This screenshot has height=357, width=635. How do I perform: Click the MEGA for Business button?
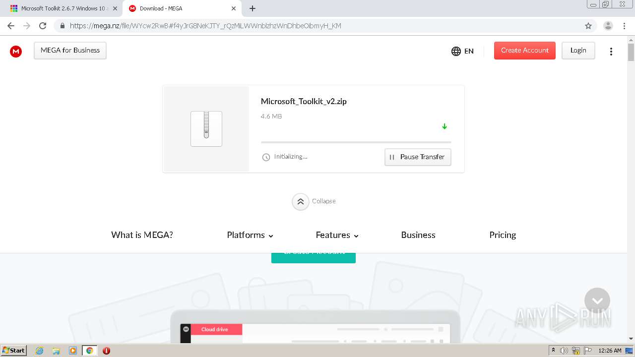tap(70, 51)
